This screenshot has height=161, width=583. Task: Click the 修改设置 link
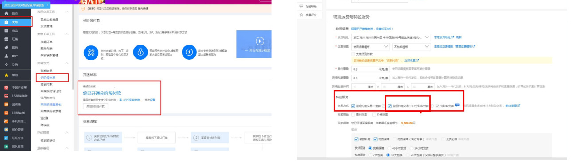point(150,100)
